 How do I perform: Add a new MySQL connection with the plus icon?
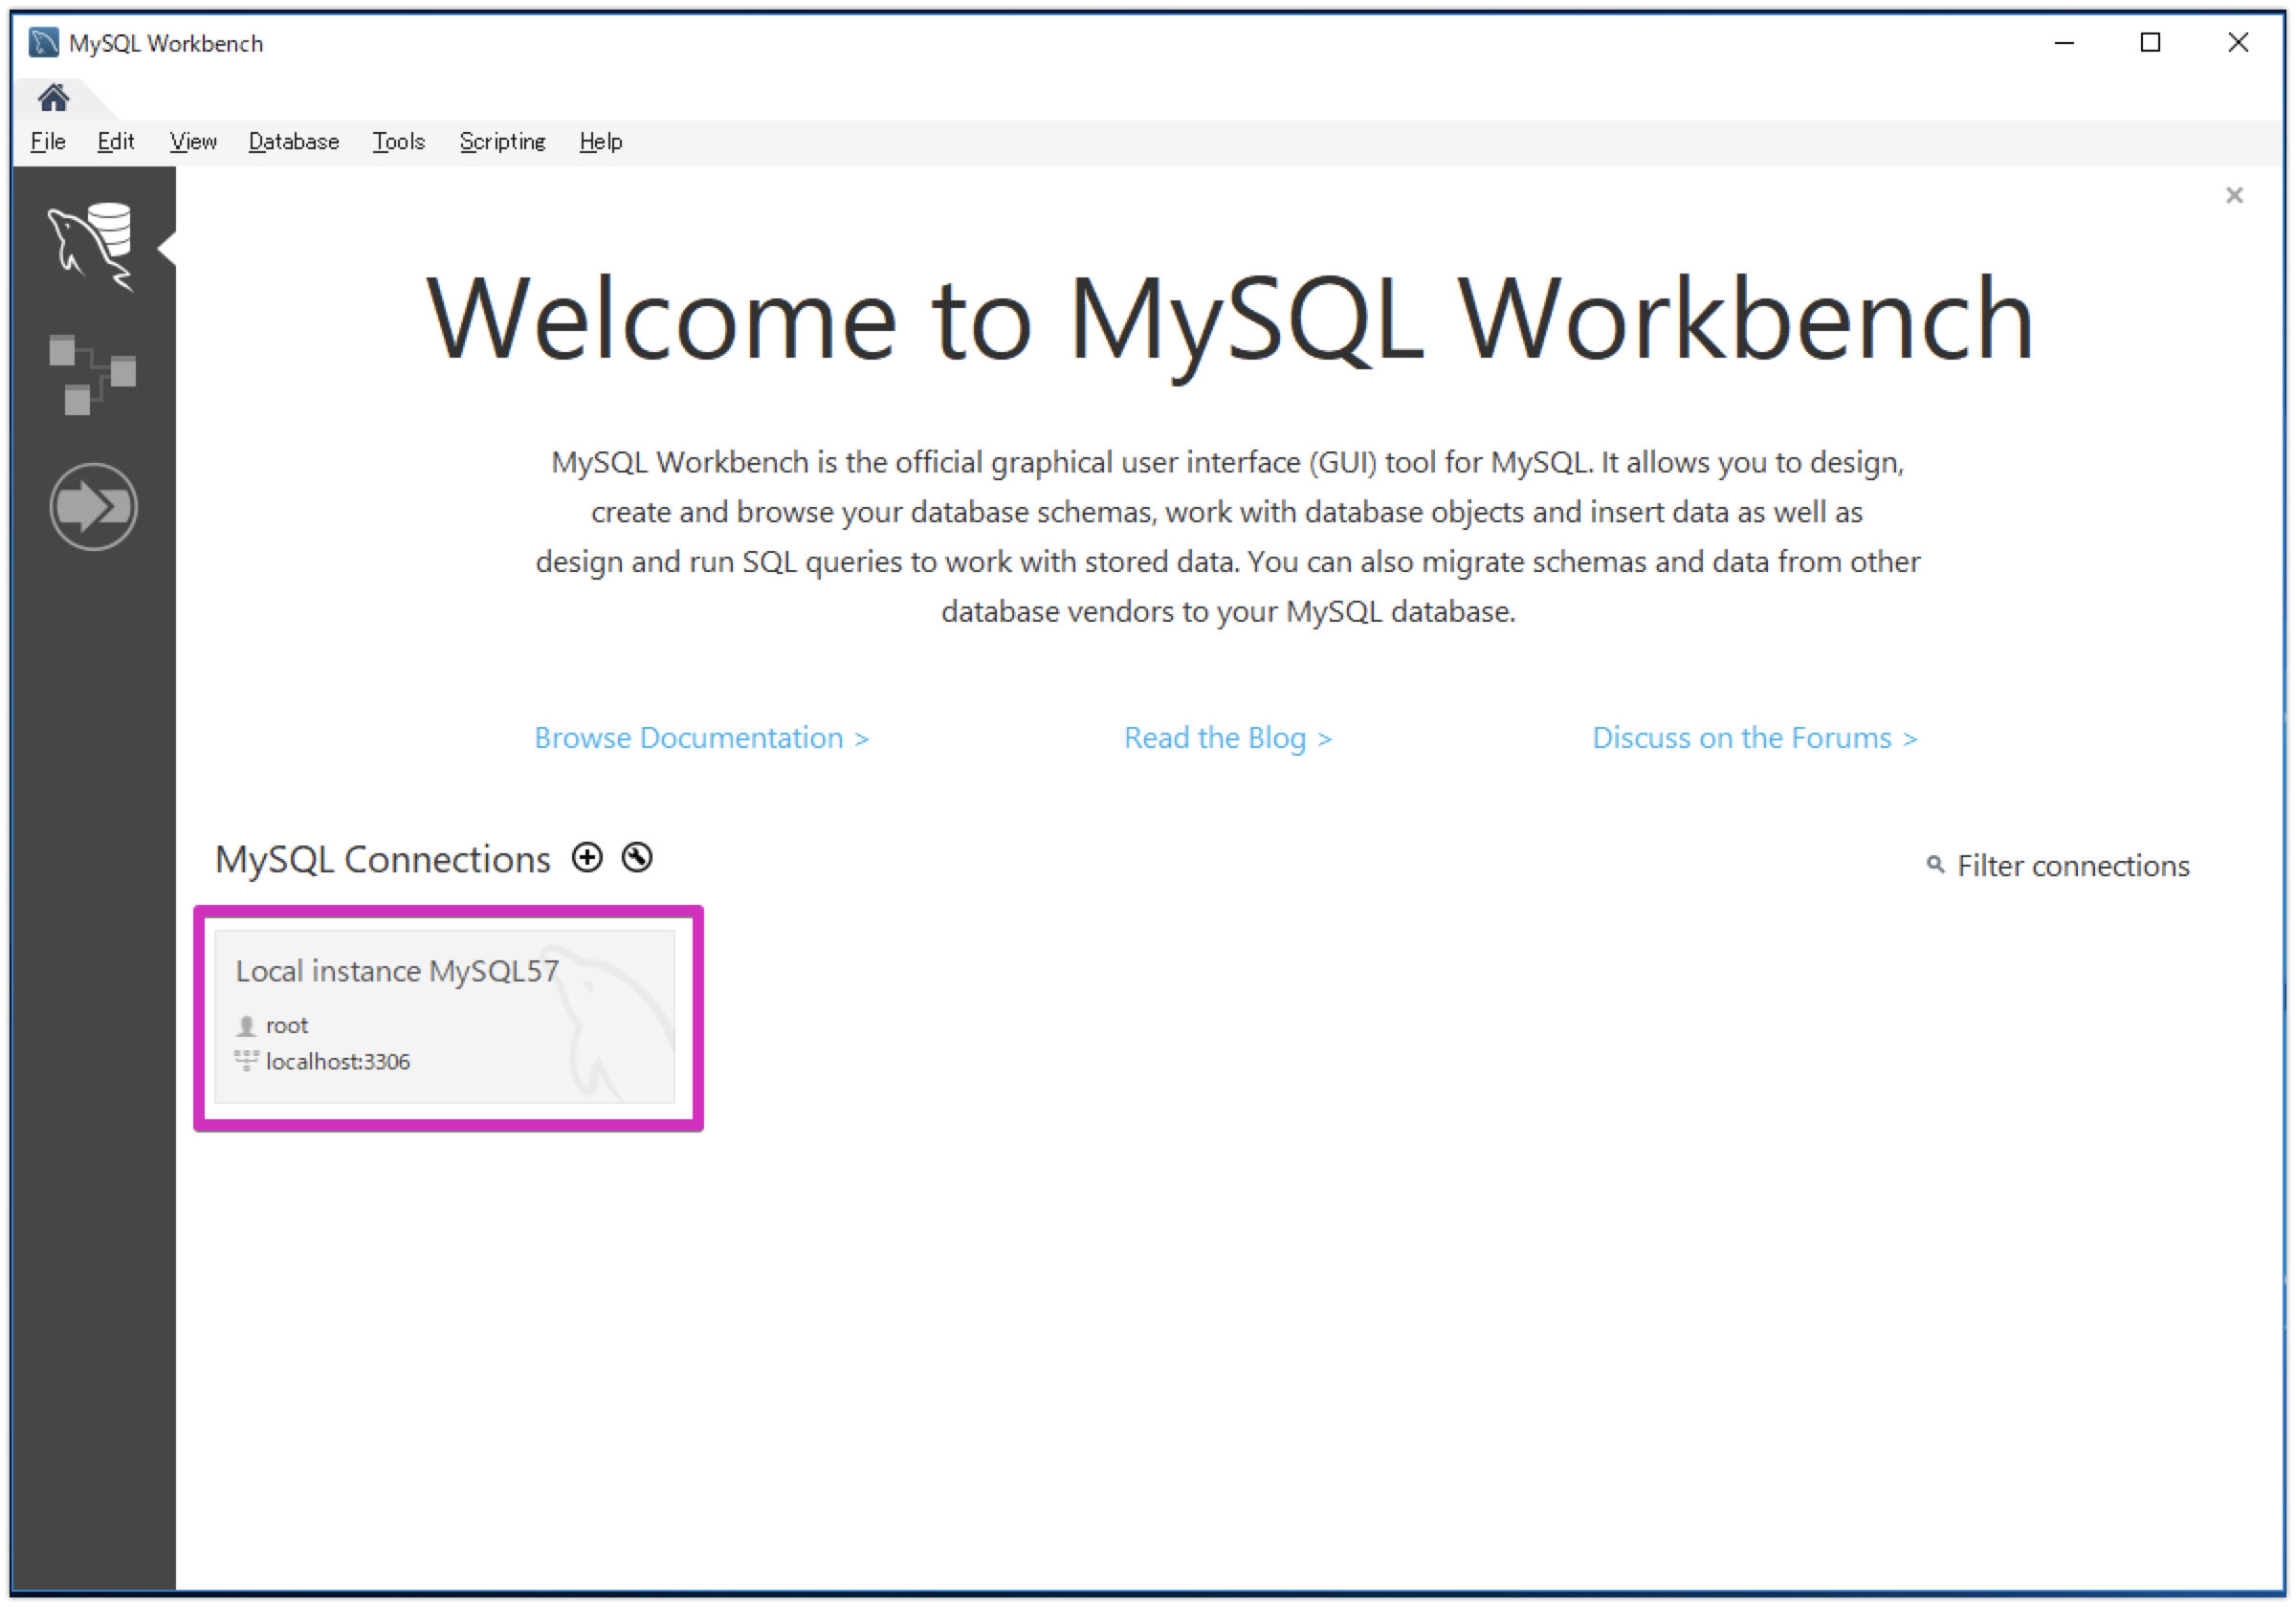click(x=587, y=857)
